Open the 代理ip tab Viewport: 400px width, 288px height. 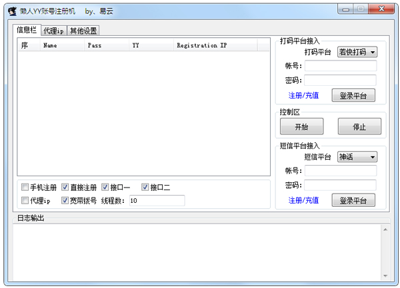(53, 31)
